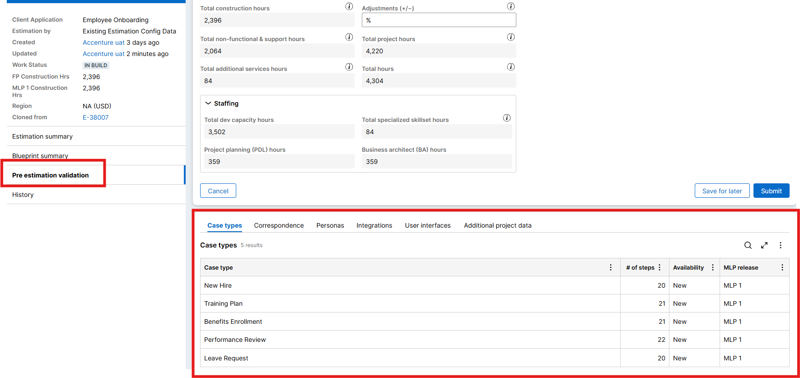Screen dimensions: 800x378
Task: Click info icon for Total additional services hours
Action: pyautogui.click(x=349, y=67)
